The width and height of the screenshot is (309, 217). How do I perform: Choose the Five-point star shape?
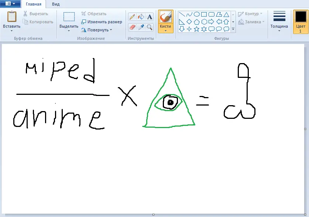click(197, 29)
